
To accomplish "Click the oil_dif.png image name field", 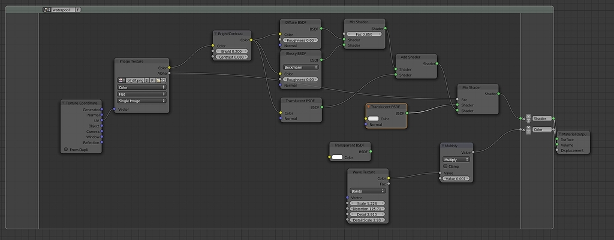I will (135, 80).
